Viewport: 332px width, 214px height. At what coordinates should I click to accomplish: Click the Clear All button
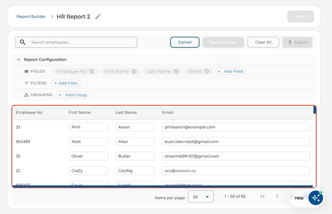[263, 42]
